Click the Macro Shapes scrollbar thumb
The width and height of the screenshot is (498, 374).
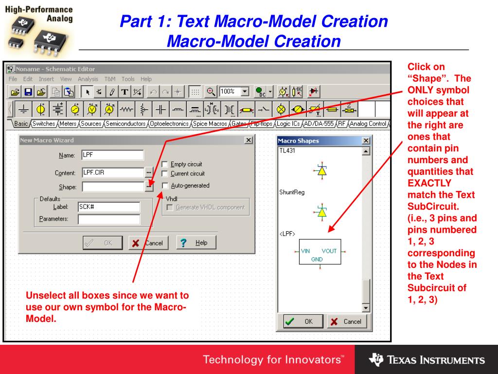[x=366, y=292]
